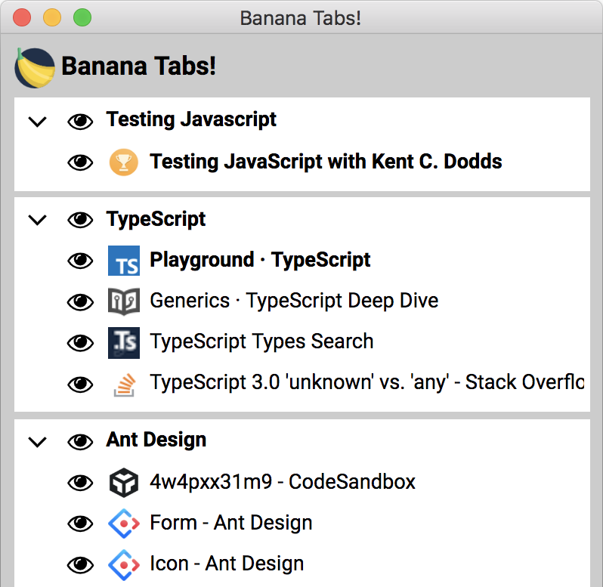The image size is (603, 587).
Task: Hide the Icon - Ant Design tab
Action: click(80, 564)
